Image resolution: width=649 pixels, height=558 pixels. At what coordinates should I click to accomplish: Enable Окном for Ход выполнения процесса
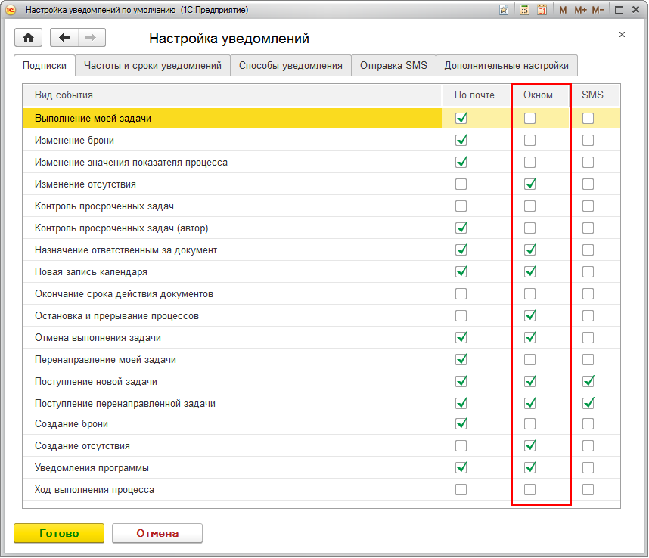coord(529,490)
